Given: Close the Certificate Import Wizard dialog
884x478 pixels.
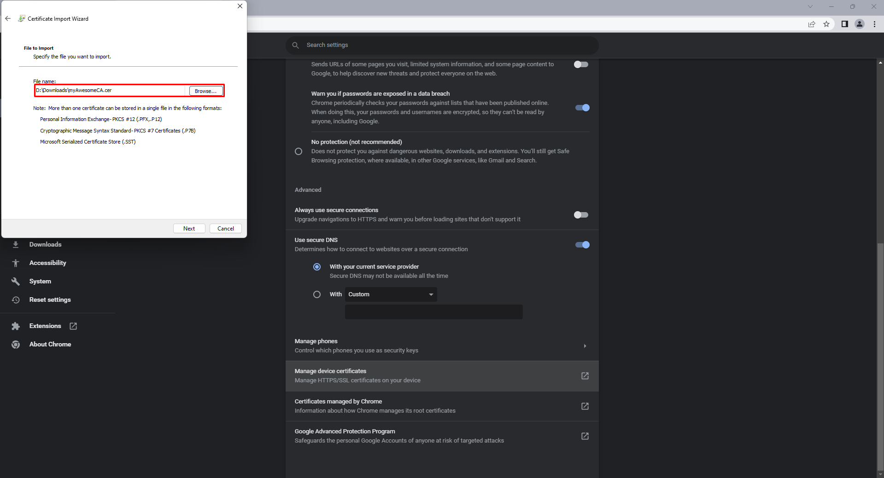Looking at the screenshot, I should 240,6.
